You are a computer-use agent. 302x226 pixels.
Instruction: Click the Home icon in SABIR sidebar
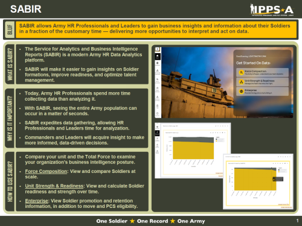158,56
